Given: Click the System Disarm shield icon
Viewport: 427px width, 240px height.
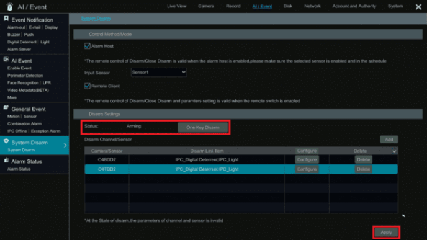Looking at the screenshot, I should pyautogui.click(x=6, y=141).
